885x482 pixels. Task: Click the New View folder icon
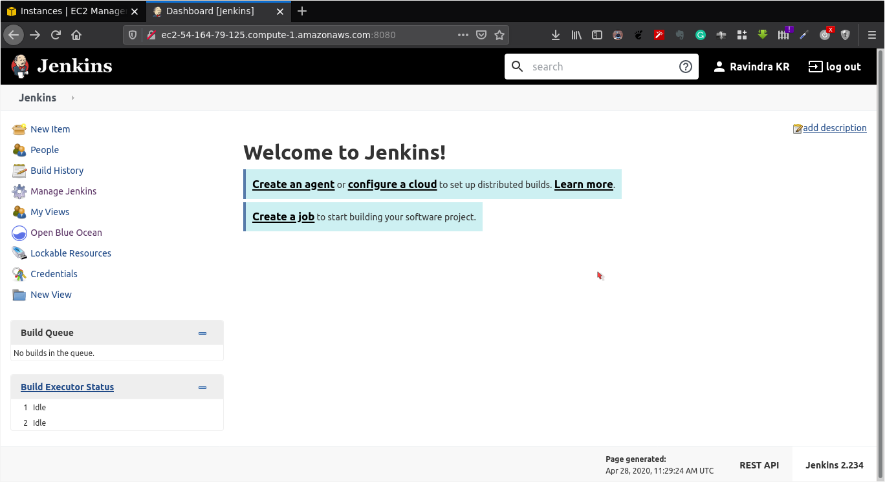pos(19,295)
